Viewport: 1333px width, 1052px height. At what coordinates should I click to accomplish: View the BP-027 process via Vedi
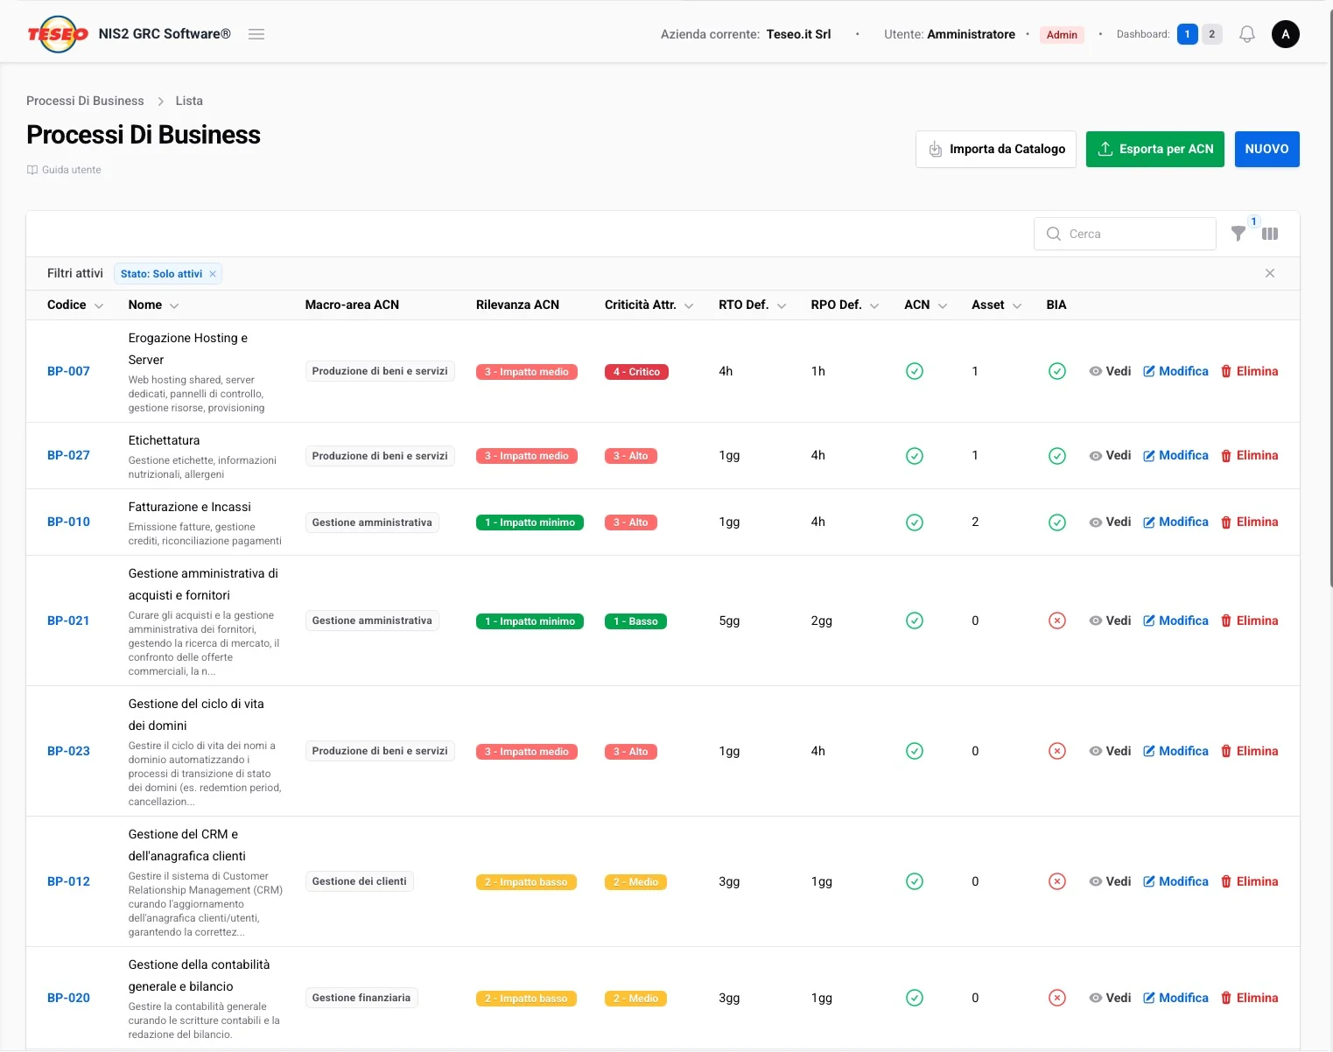click(x=1110, y=455)
